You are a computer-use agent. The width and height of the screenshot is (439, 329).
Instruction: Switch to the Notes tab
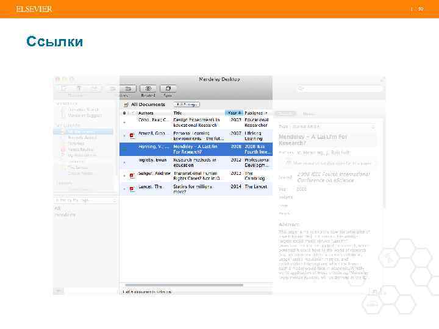(x=309, y=114)
